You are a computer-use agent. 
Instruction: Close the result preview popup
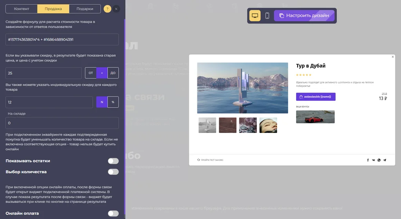coord(392,57)
